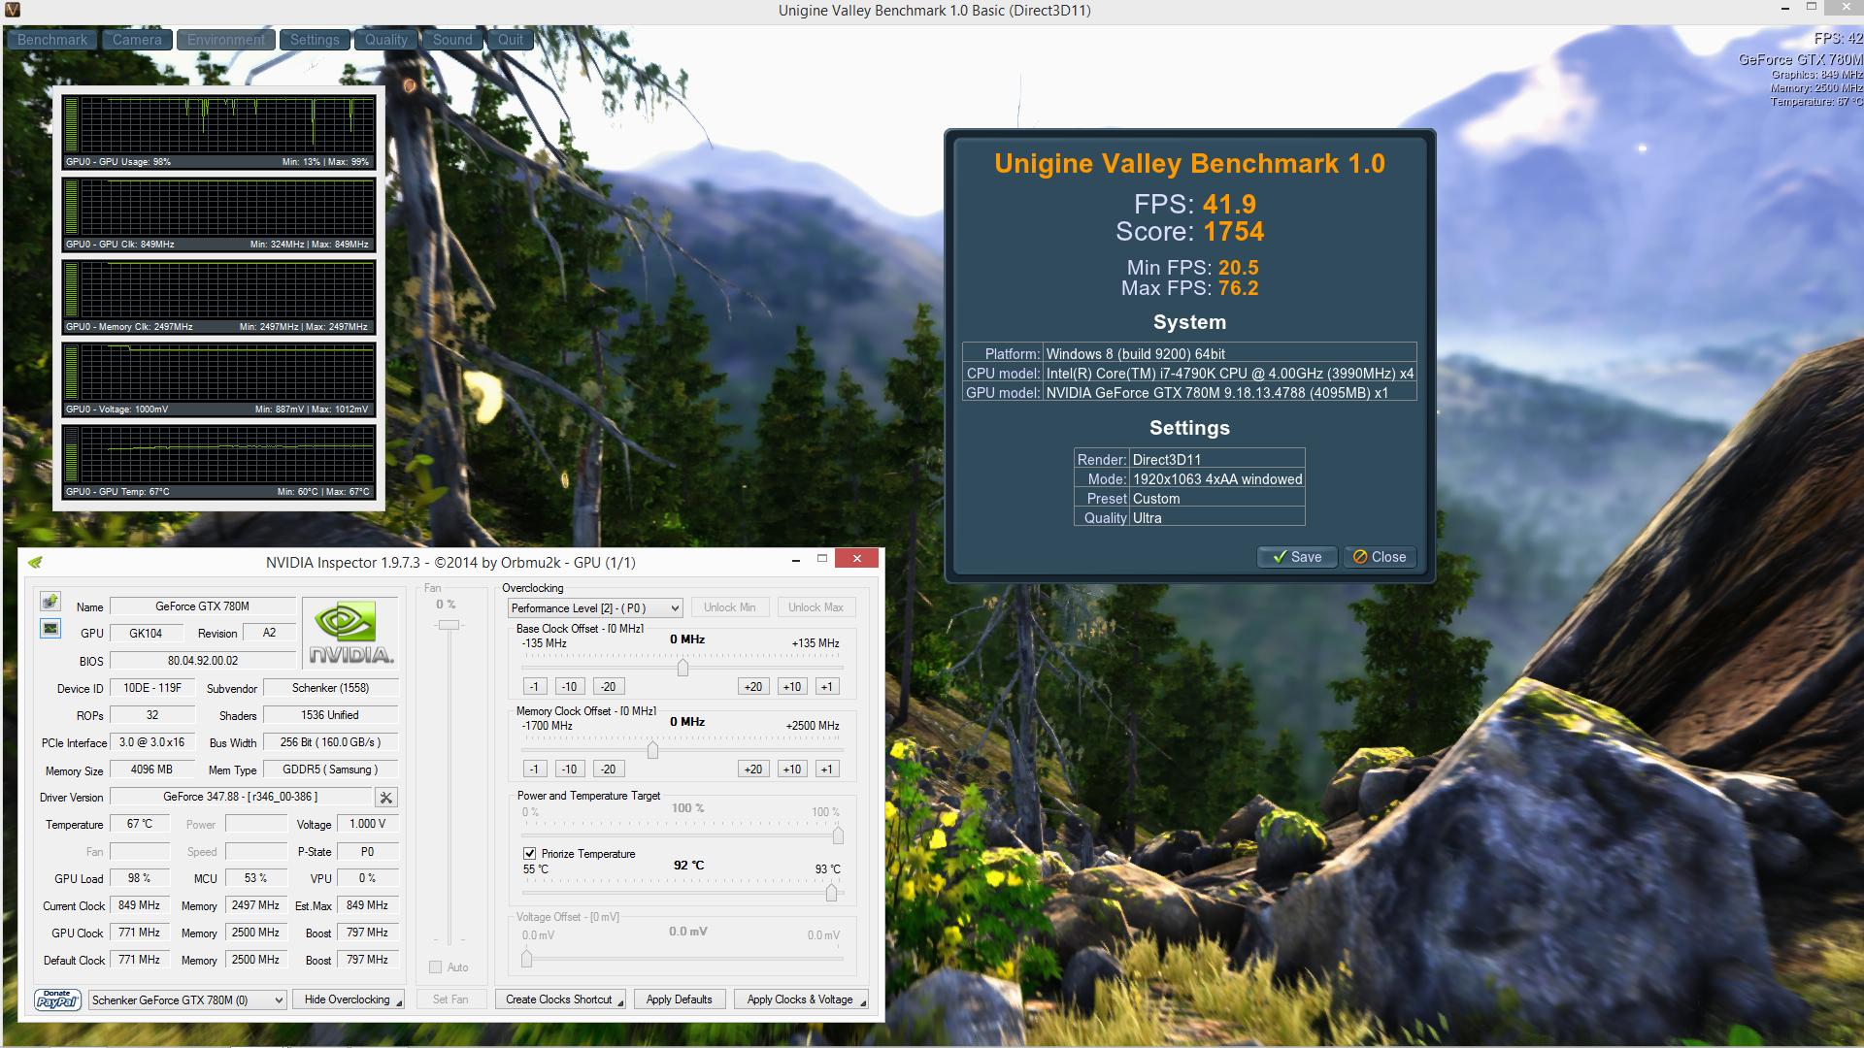The image size is (1864, 1048).
Task: Open the Environment menu
Action: [225, 40]
